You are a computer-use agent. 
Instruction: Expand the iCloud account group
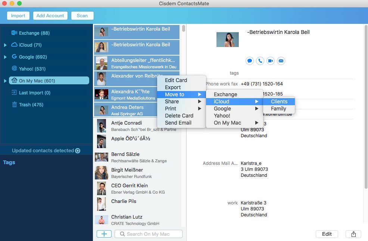(x=5, y=45)
